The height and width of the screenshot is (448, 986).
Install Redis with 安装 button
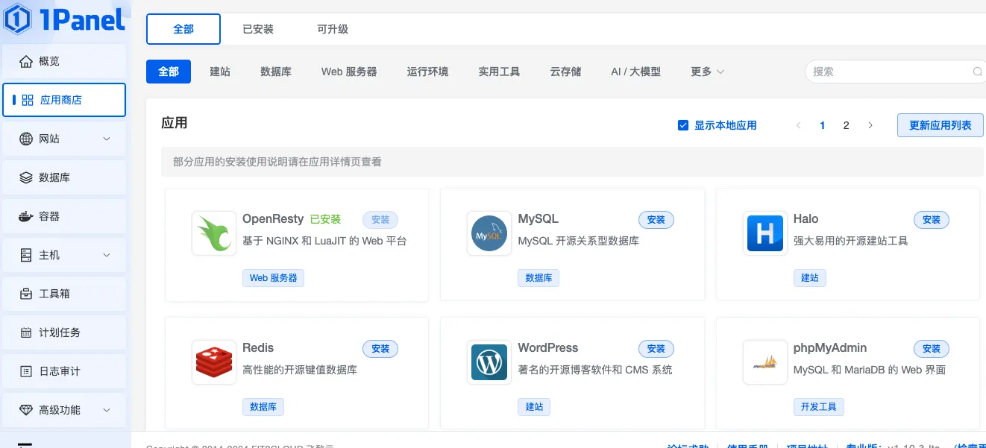[x=380, y=349]
